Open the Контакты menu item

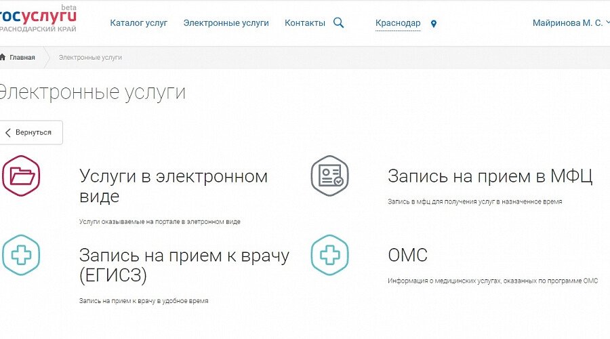304,23
